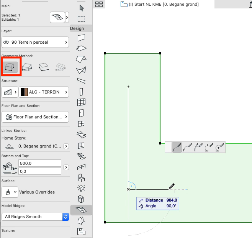
Task: Open the 90 Terrein perceel layer dropdown
Action: [35, 42]
